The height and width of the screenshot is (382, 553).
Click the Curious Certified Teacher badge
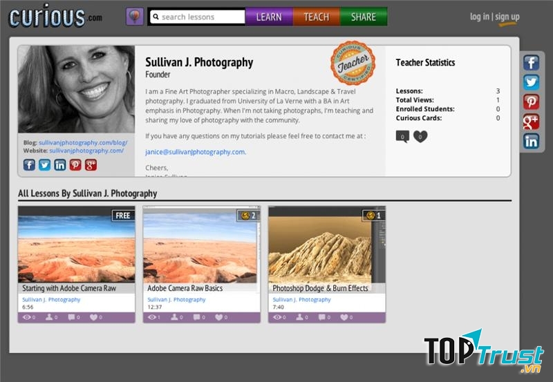pyautogui.click(x=353, y=64)
